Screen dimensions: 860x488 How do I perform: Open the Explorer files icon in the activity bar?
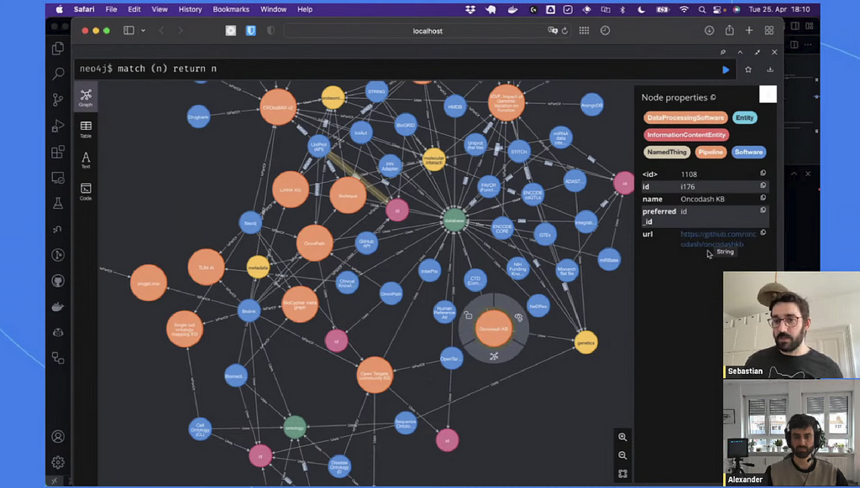[x=58, y=48]
